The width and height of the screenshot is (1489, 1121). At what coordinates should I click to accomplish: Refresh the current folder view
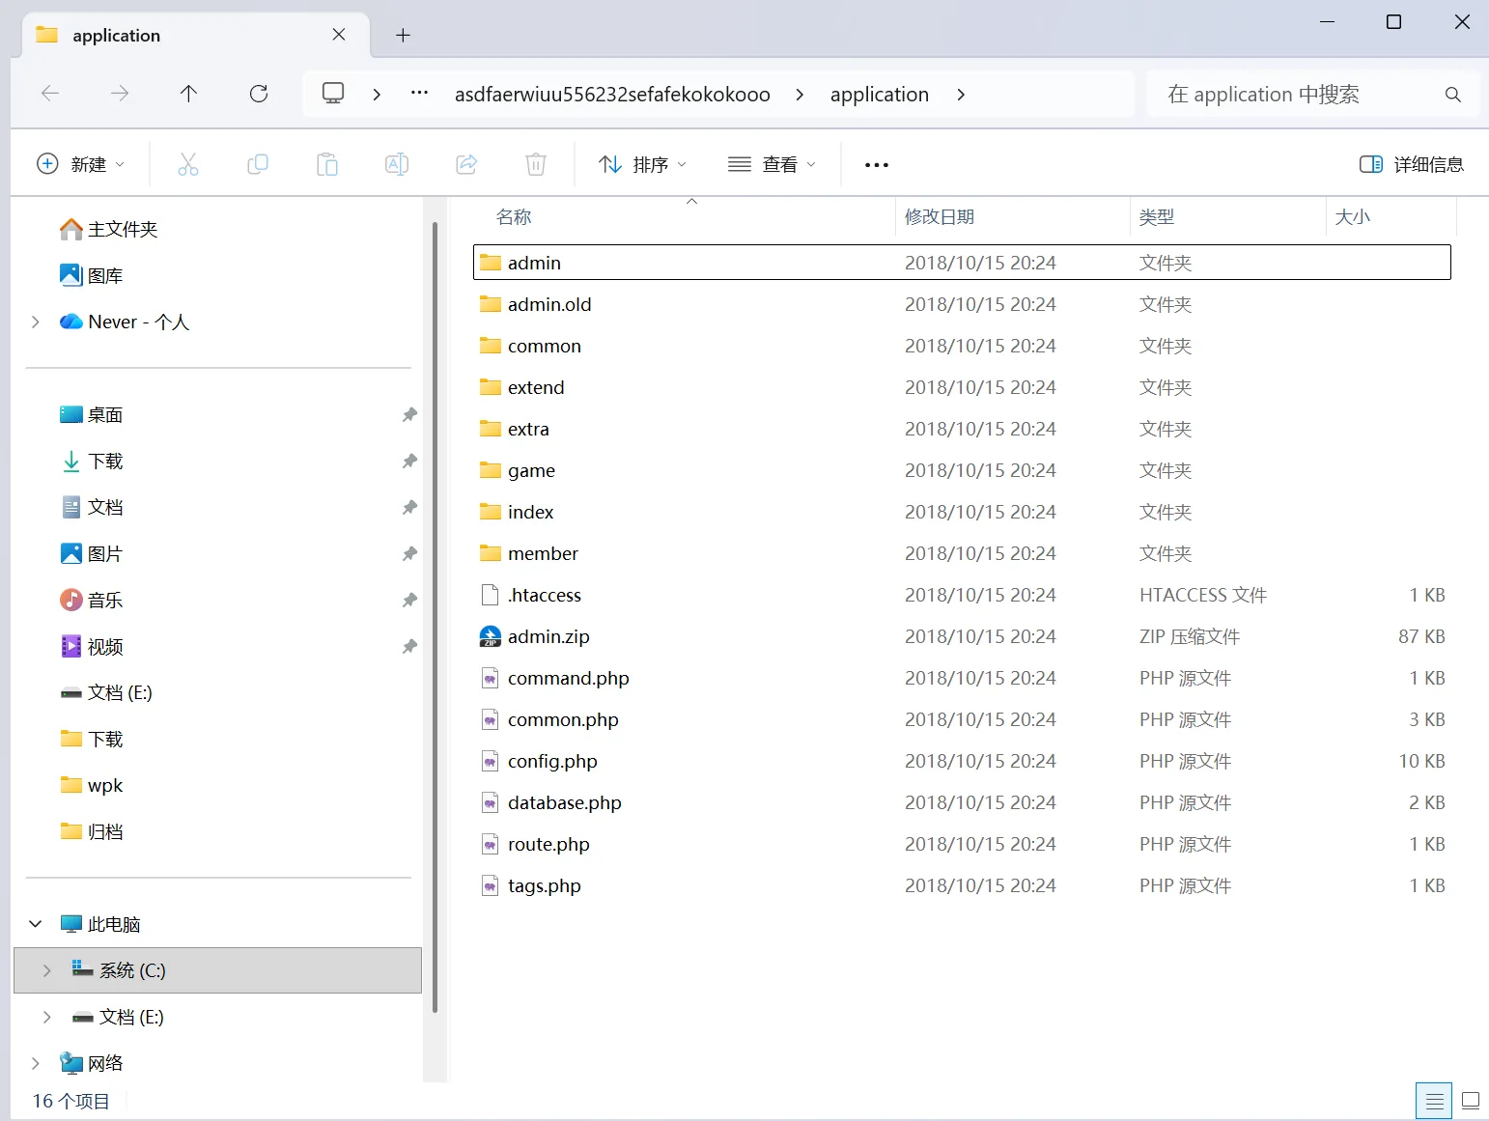(x=259, y=94)
